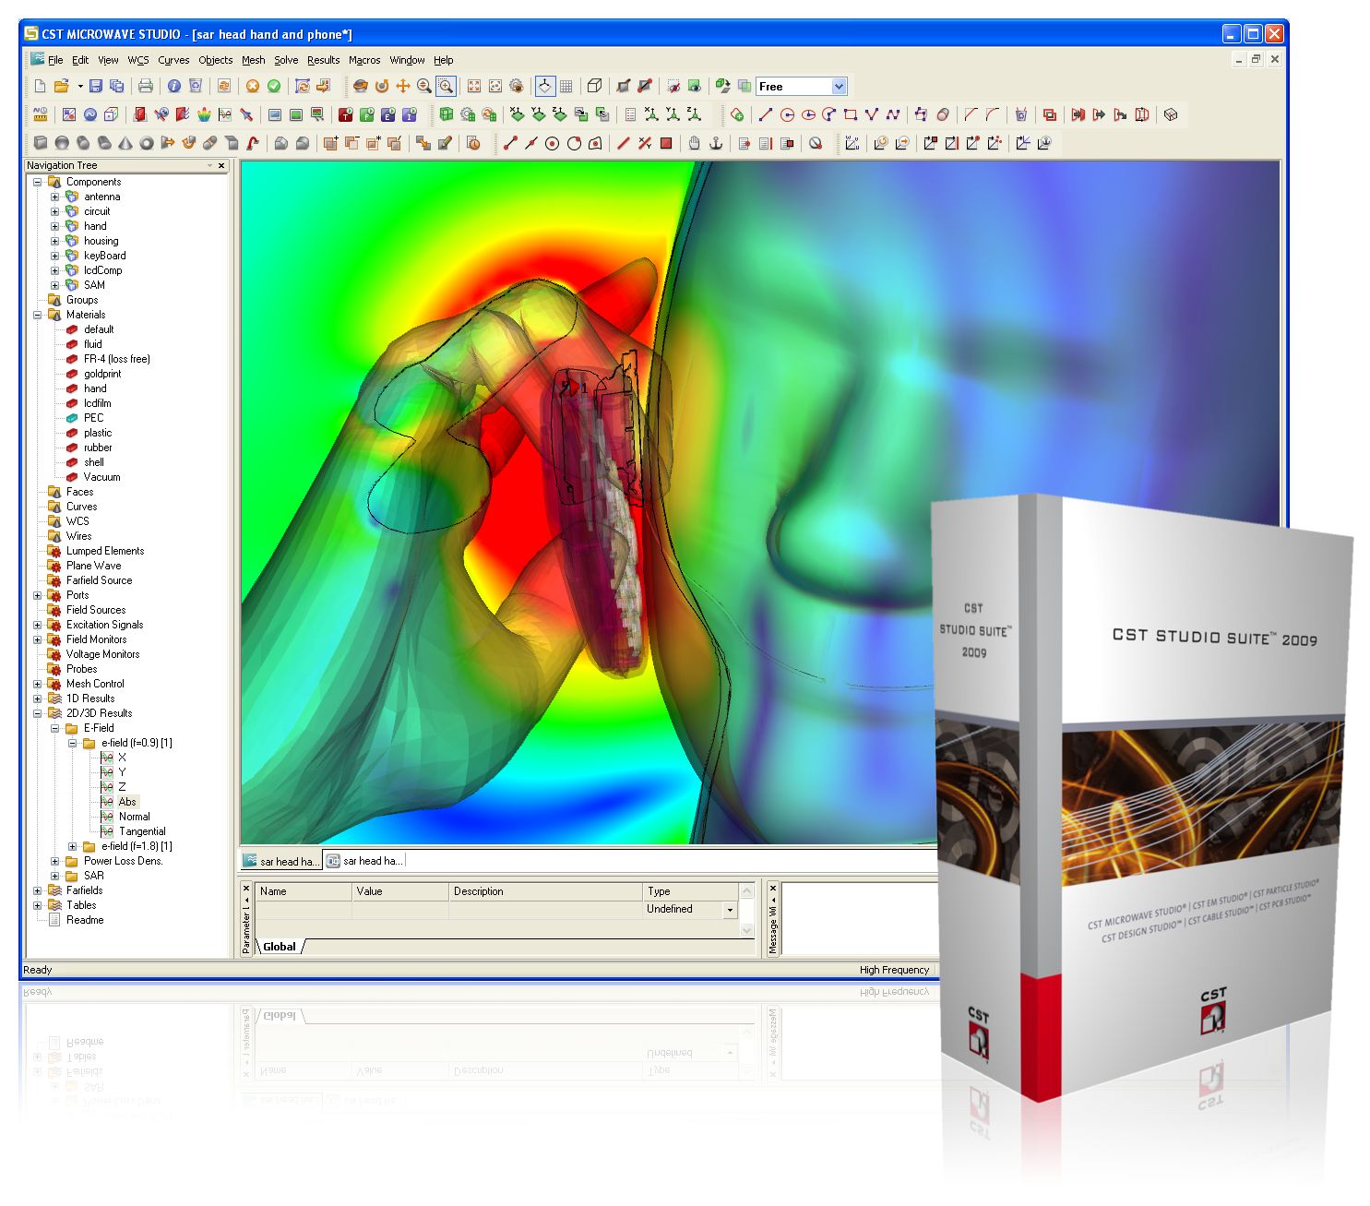
Task: Open the blue information icon
Action: coord(174,86)
